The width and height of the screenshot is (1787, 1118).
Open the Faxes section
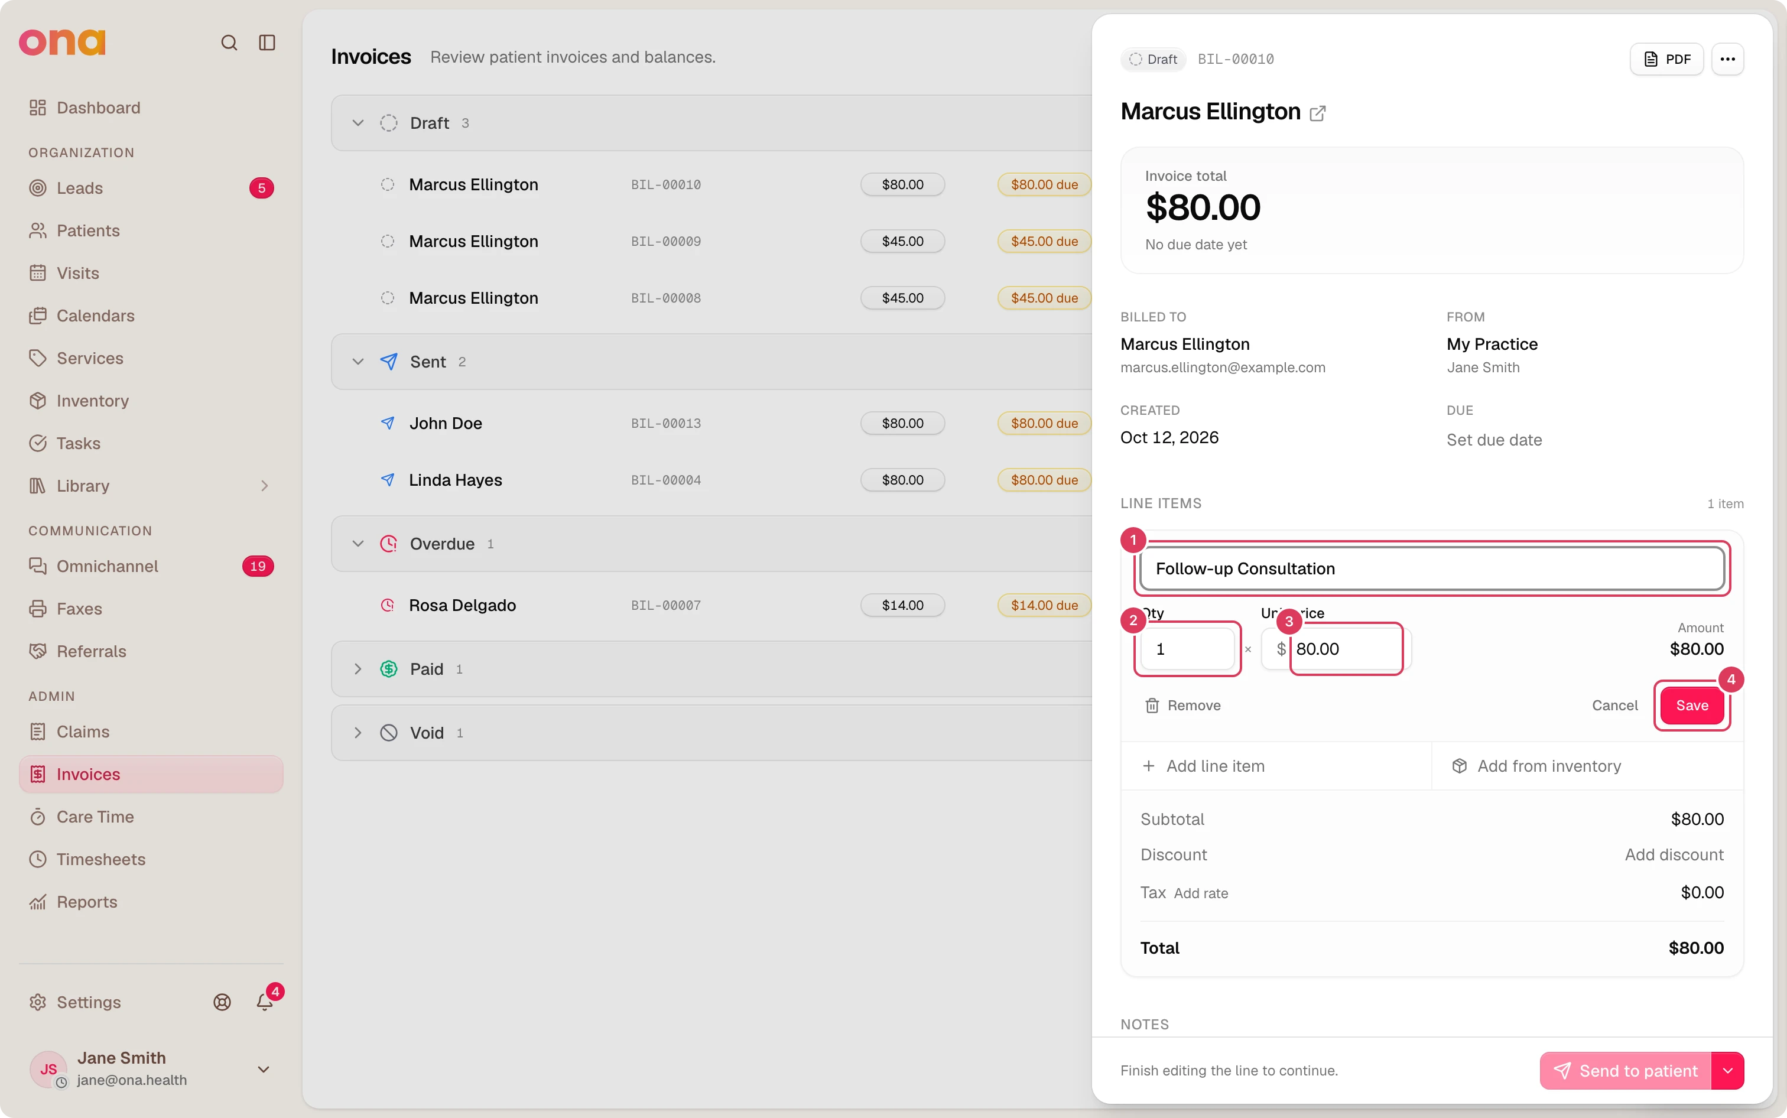pyautogui.click(x=151, y=609)
